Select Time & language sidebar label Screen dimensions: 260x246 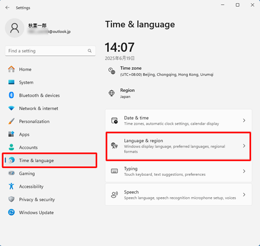click(x=36, y=161)
